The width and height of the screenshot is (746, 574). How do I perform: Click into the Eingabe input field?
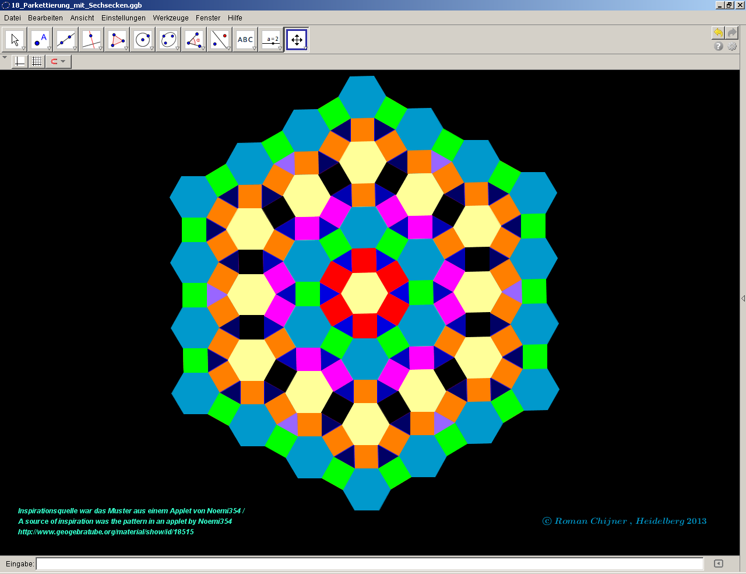point(370,563)
